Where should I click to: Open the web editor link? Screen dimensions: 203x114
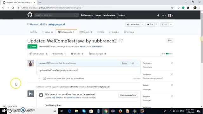click(56, 98)
